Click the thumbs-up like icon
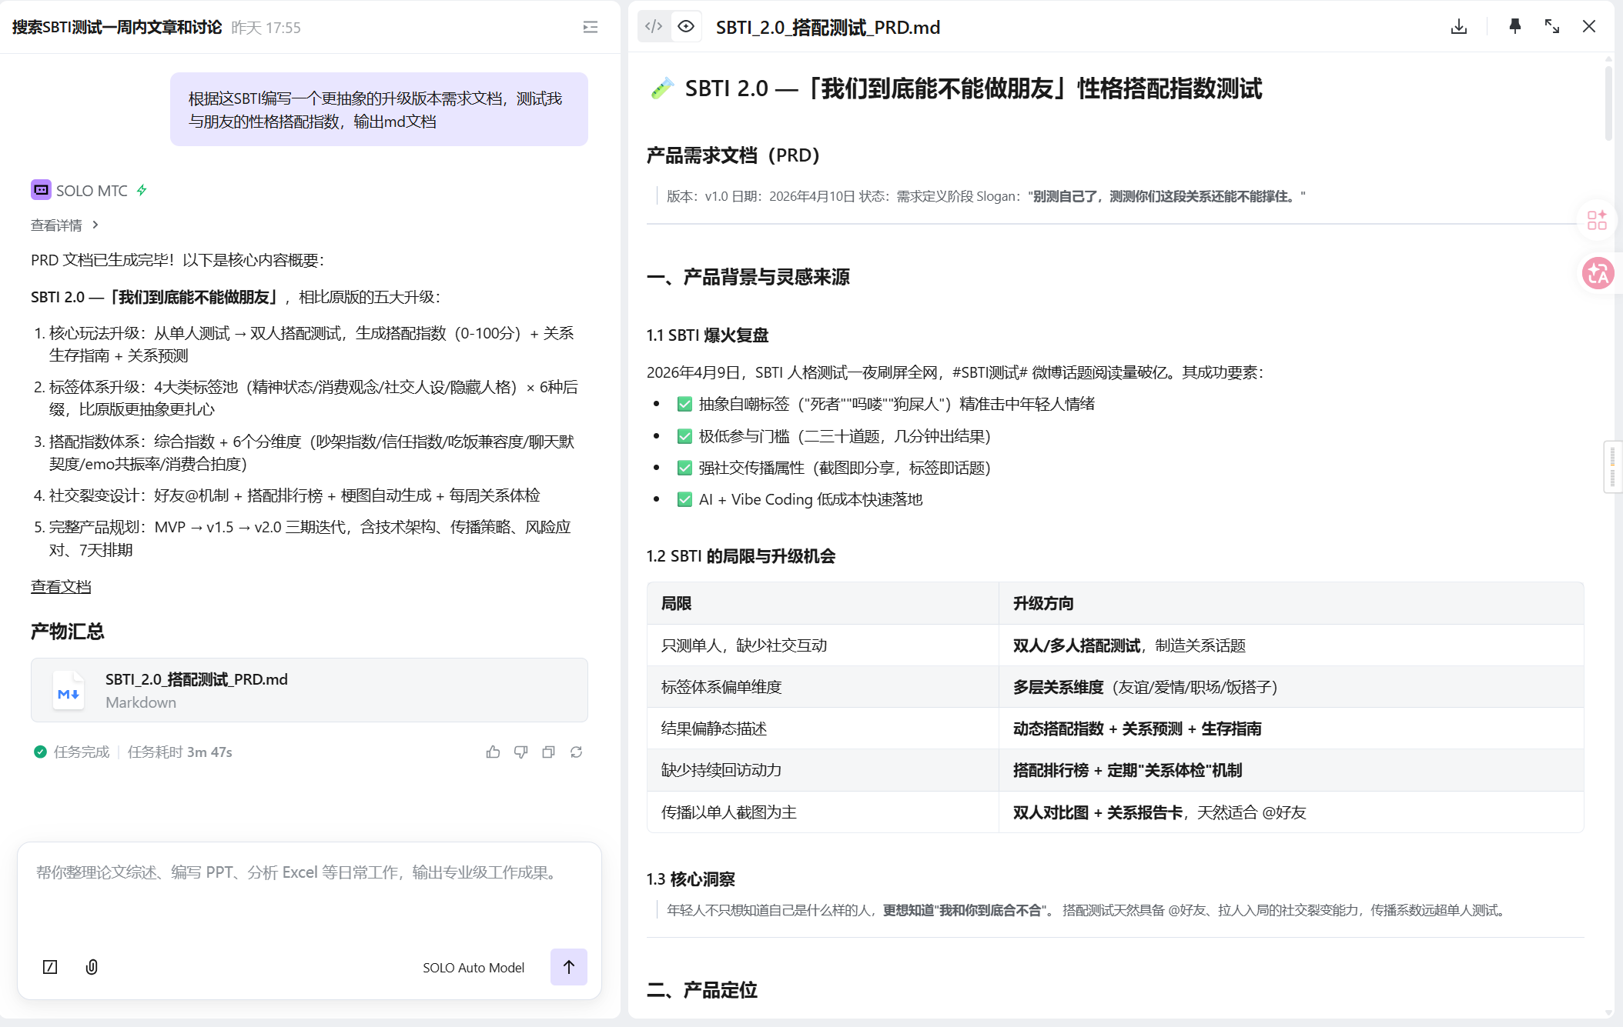The image size is (1623, 1027). (493, 752)
